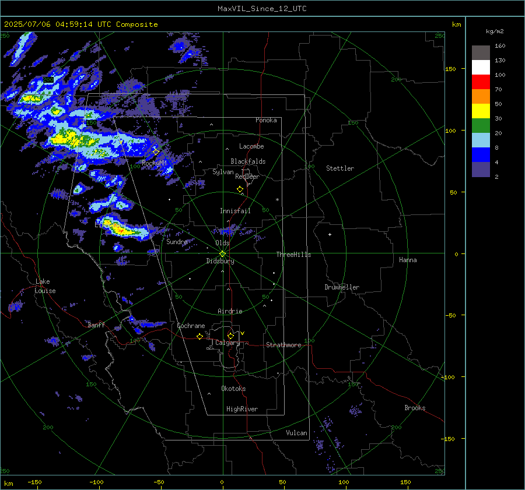Click the Cochrane town label
This screenshot has height=490, width=525.
point(191,326)
